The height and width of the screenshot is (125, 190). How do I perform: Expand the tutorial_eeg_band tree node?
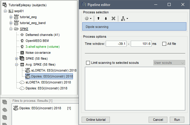pos(11,23)
